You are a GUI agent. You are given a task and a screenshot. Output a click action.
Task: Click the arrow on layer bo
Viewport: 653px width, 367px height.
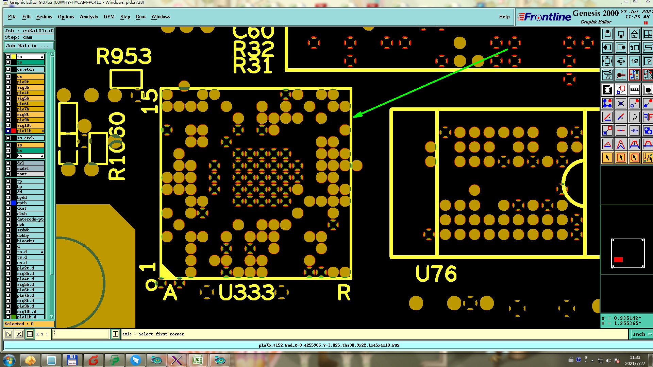[42, 156]
